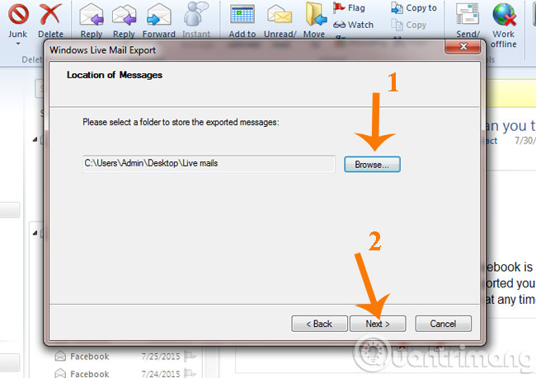The height and width of the screenshot is (378, 536).
Task: Click the export folder path field
Action: pyautogui.click(x=209, y=164)
